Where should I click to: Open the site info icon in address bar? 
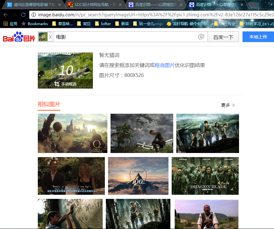pyautogui.click(x=34, y=14)
